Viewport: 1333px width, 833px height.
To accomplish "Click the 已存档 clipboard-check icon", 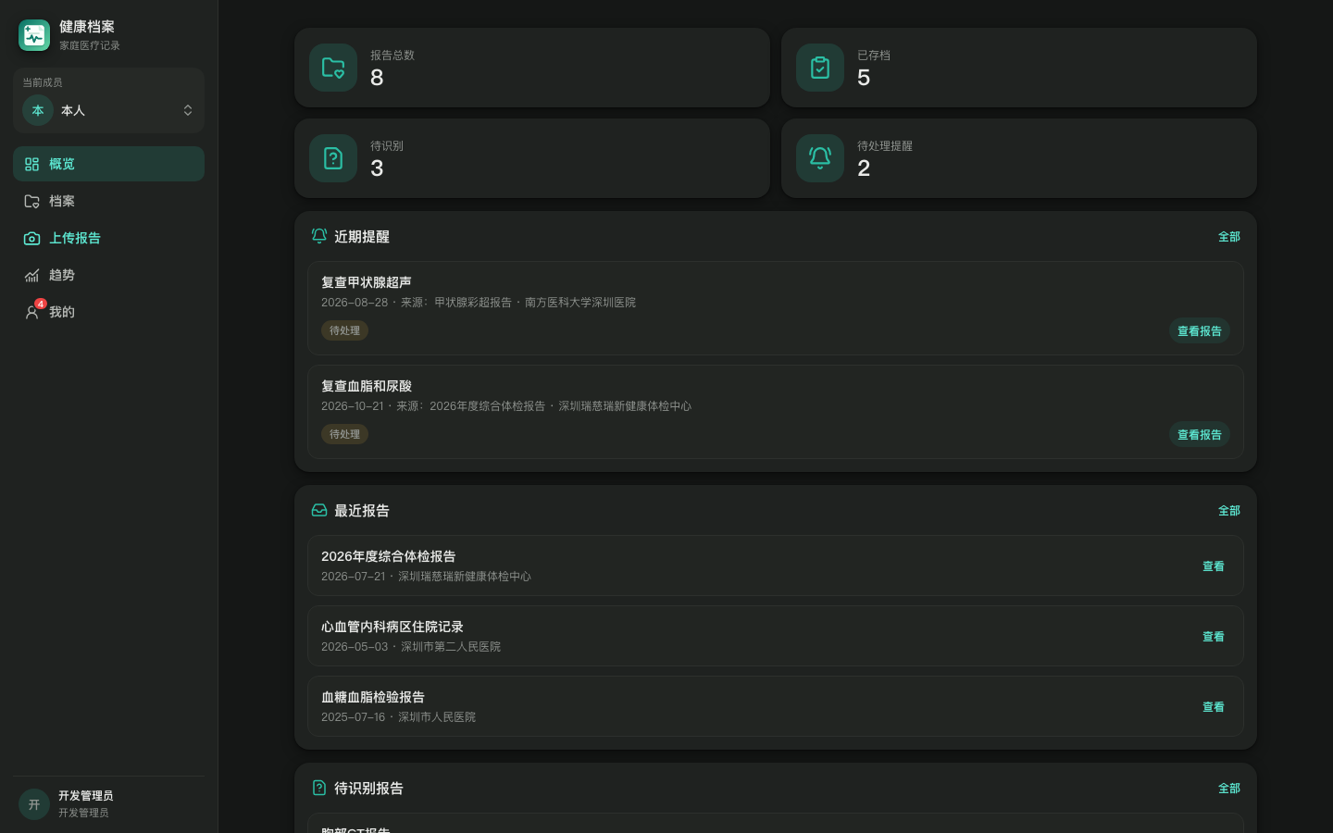I will coord(820,68).
